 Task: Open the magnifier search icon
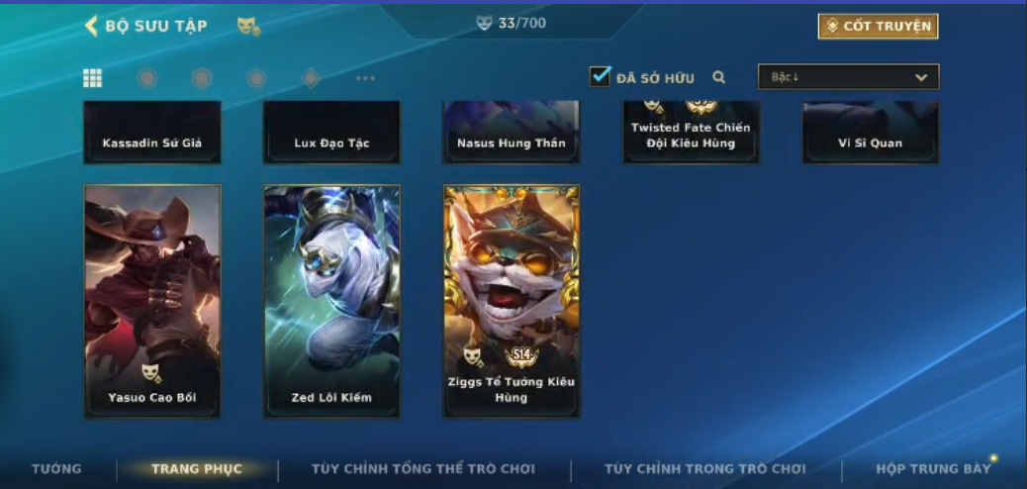[x=718, y=77]
